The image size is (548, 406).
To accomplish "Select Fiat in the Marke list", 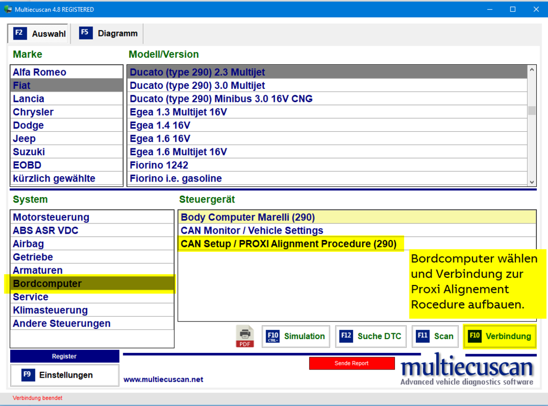I will 67,85.
